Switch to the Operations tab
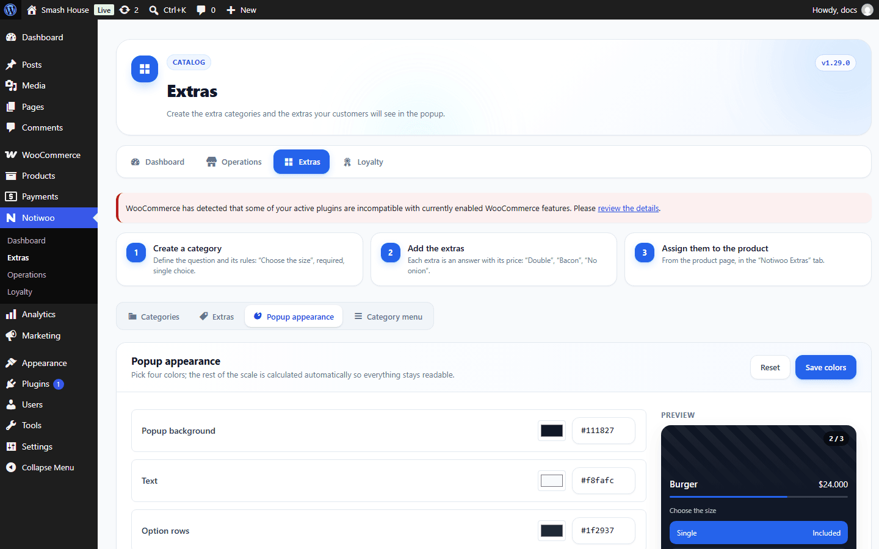Screen dimensions: 879x549 pyautogui.click(x=234, y=162)
